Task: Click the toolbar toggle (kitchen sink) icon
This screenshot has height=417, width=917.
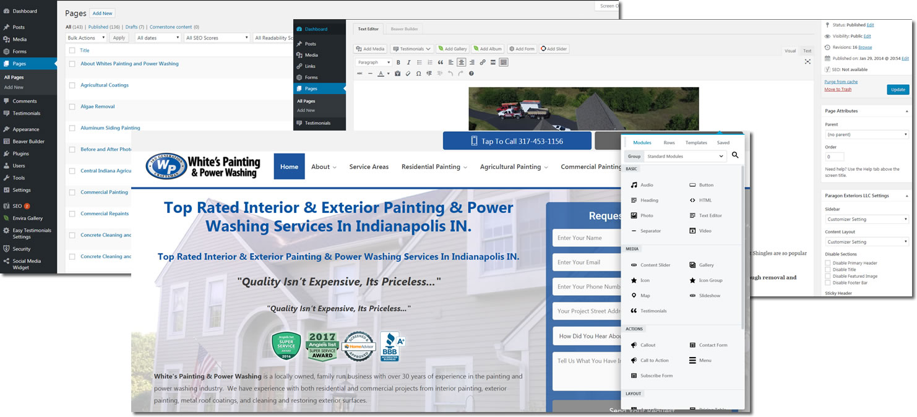Action: pyautogui.click(x=504, y=62)
